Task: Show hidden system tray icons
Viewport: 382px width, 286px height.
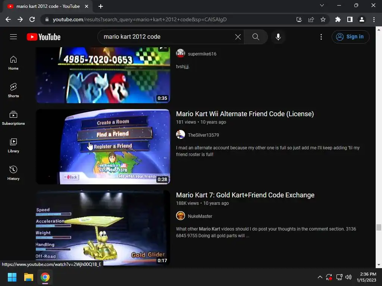Action: tap(320, 277)
